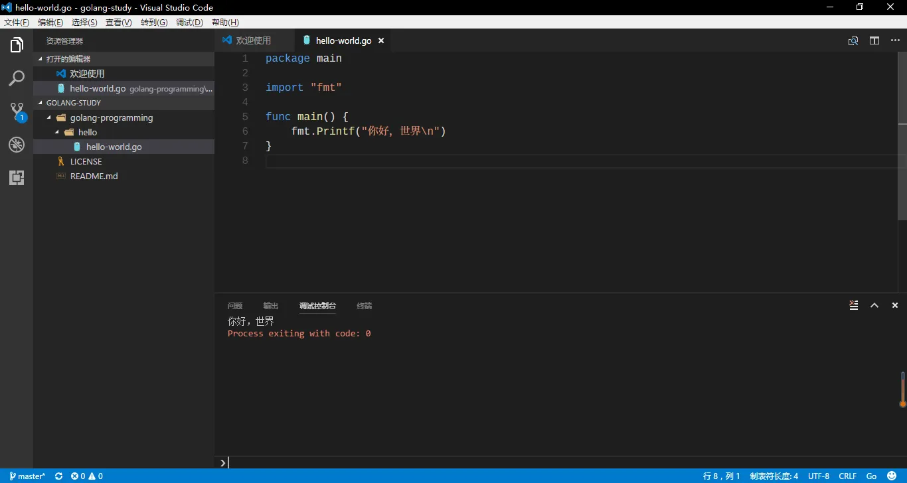
Task: Click the open changes icon in editor toolbar
Action: [853, 40]
